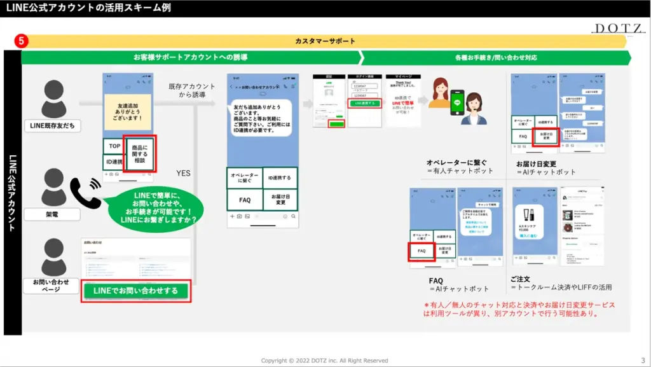
Task: Tap the picture icon in お問い合わせアカウント chat
Action: coord(247,216)
